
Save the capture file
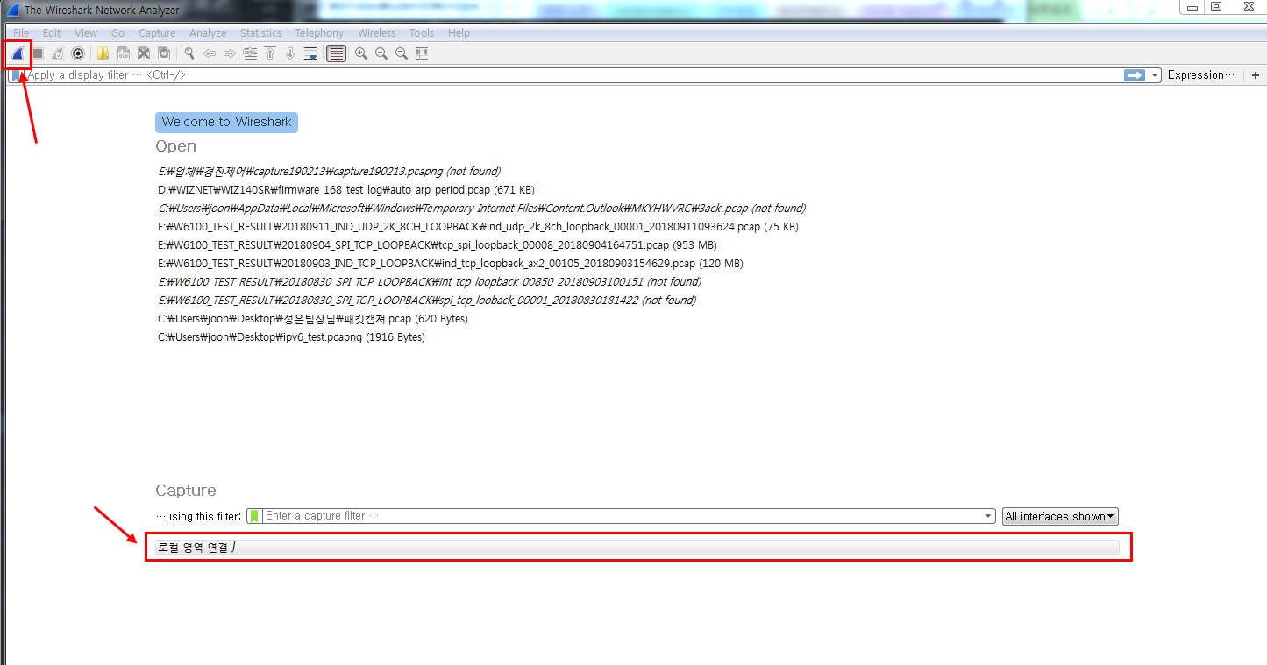pos(124,53)
